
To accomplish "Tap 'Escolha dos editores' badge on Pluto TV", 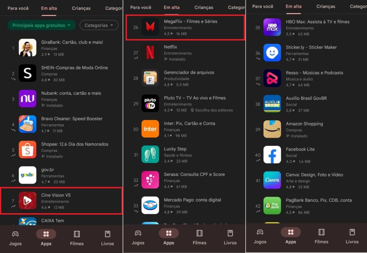I will 212,110.
